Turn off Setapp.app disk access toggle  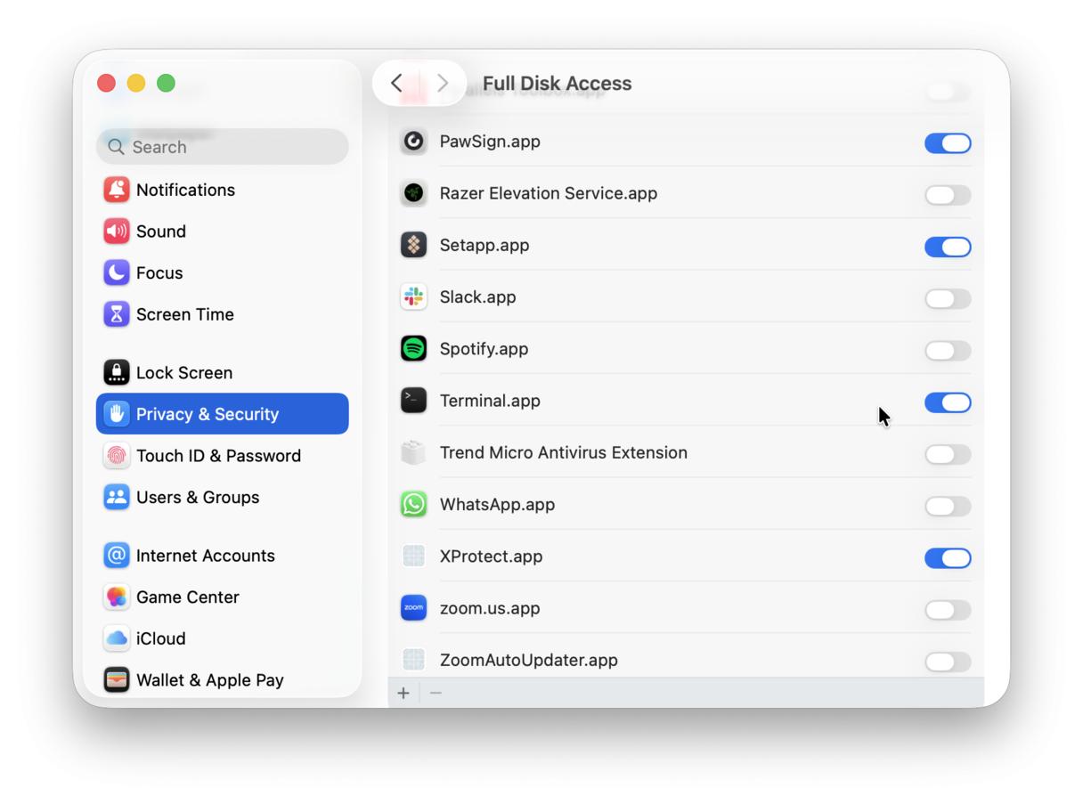pyautogui.click(x=948, y=247)
